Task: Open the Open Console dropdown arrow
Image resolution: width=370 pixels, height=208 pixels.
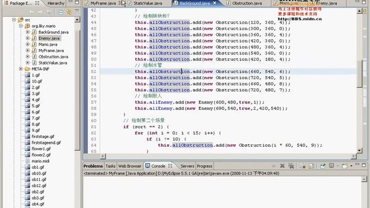Action: tap(351, 166)
